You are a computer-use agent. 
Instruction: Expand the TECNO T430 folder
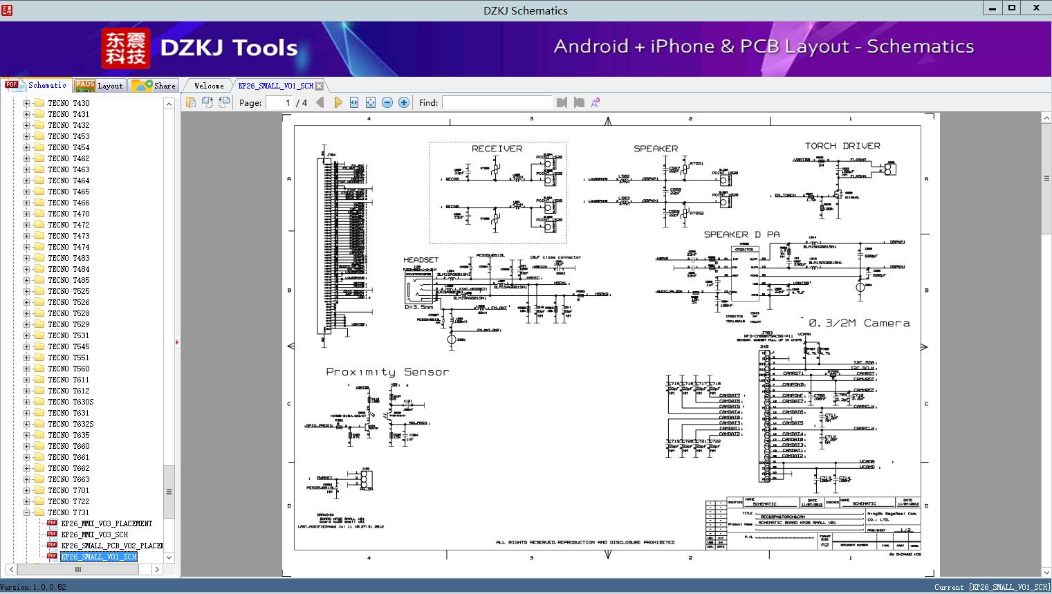click(x=27, y=103)
